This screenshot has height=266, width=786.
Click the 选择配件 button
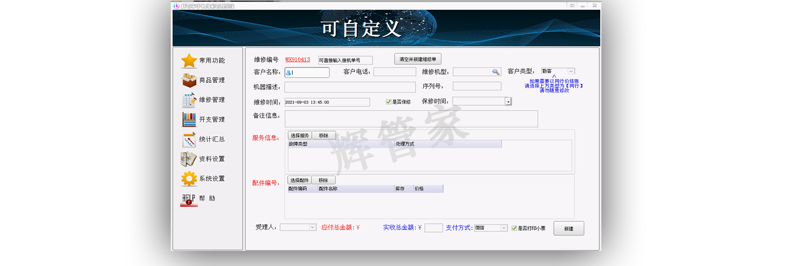coord(299,180)
